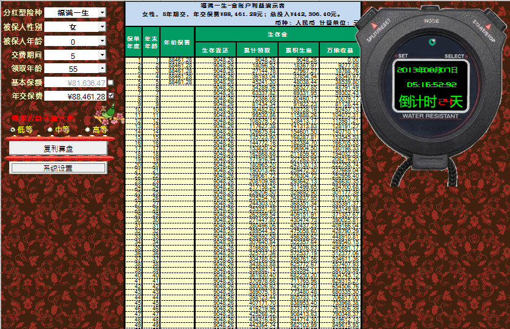Click the 复利算盘 button
This screenshot has height=329, width=510.
pyautogui.click(x=58, y=149)
